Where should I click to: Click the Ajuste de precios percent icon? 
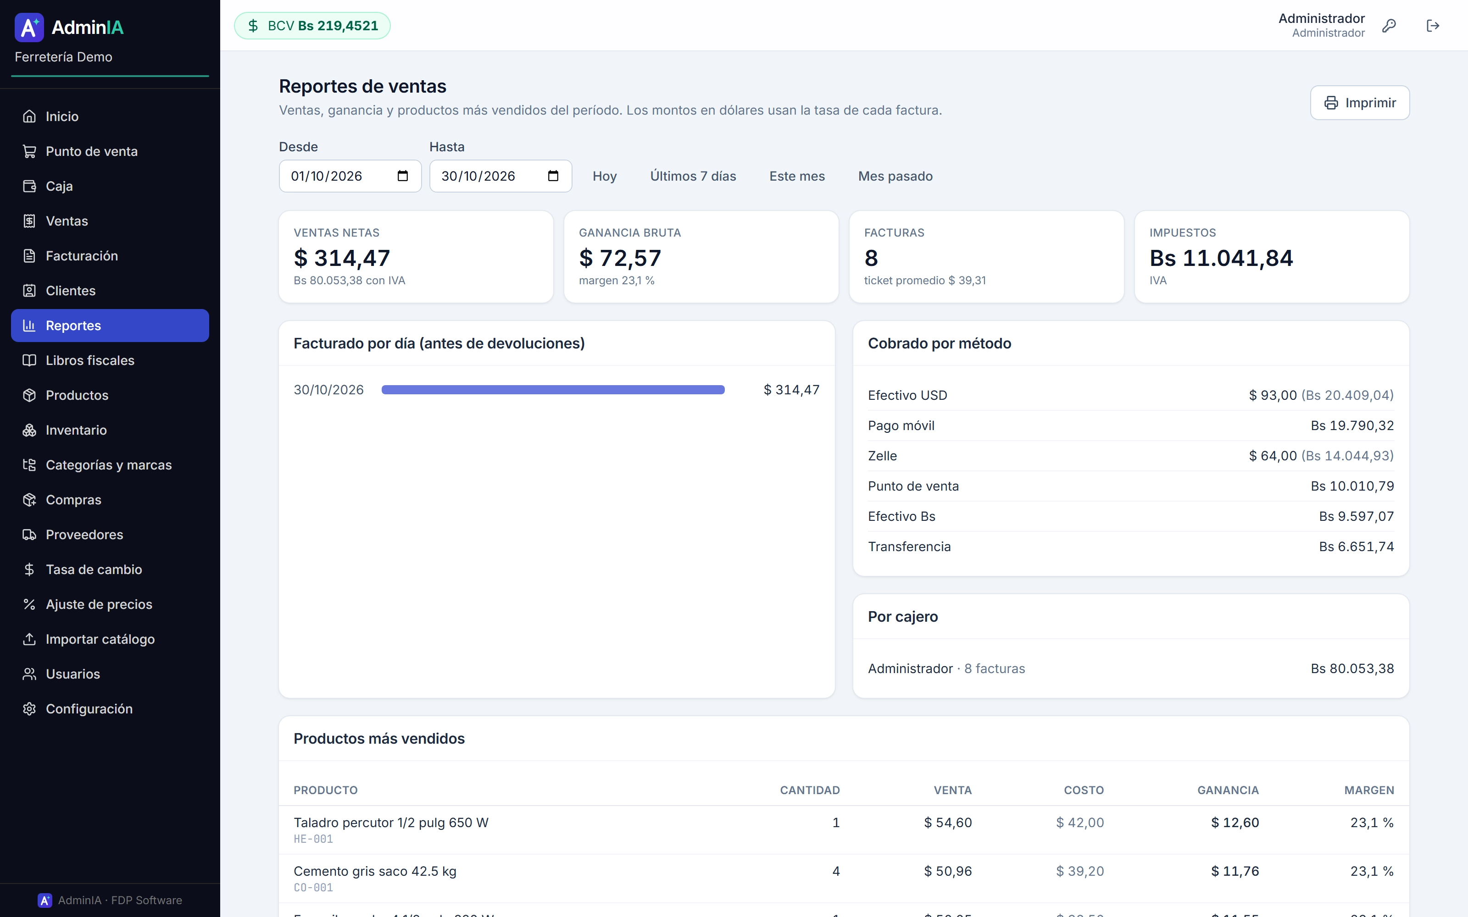(x=29, y=605)
